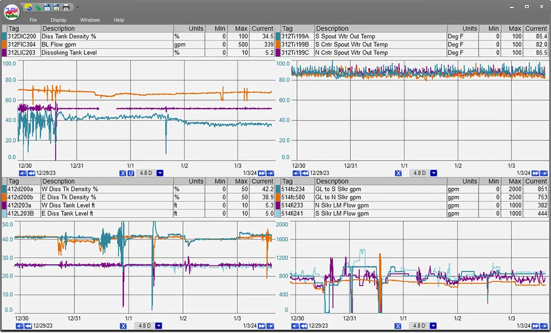Open the Display menu
This screenshot has width=551, height=333.
pyautogui.click(x=58, y=20)
